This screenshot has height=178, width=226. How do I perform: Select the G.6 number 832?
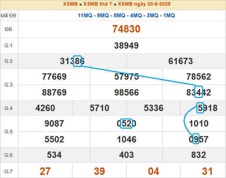pyautogui.click(x=199, y=155)
